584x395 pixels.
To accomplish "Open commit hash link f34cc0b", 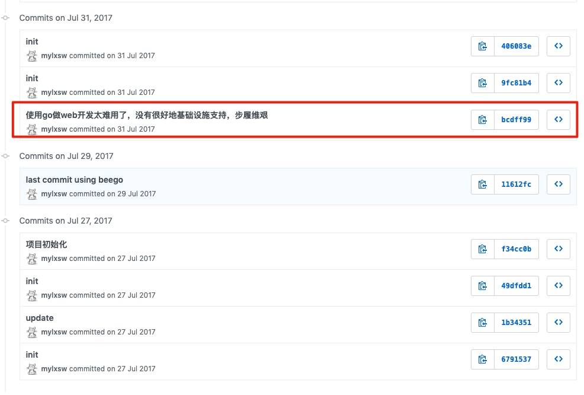I will 516,249.
